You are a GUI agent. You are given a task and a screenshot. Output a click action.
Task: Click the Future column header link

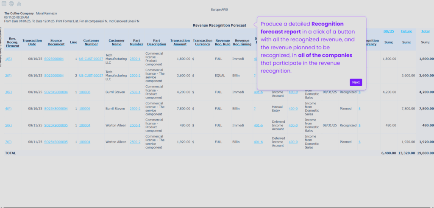pyautogui.click(x=406, y=31)
